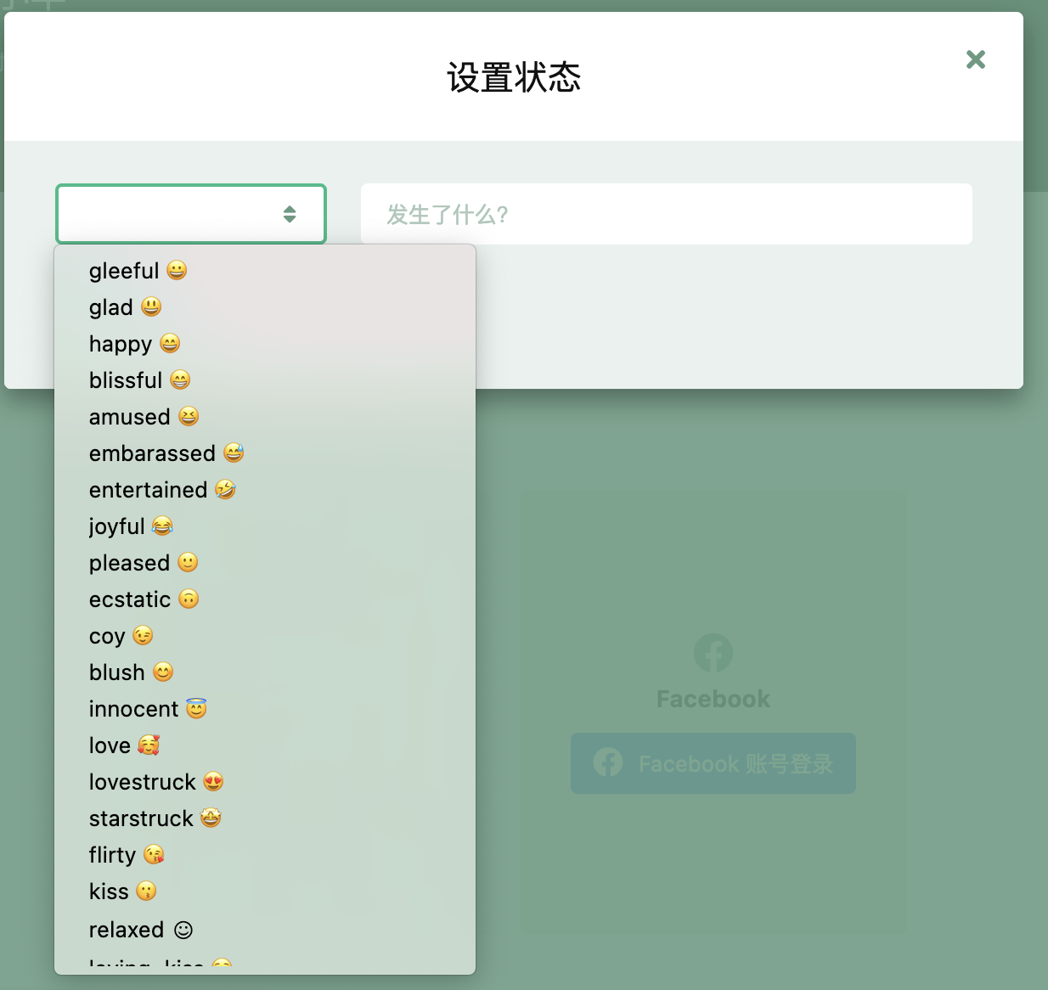Click the "Facebook 账号登录" button
The image size is (1048, 990).
713,763
